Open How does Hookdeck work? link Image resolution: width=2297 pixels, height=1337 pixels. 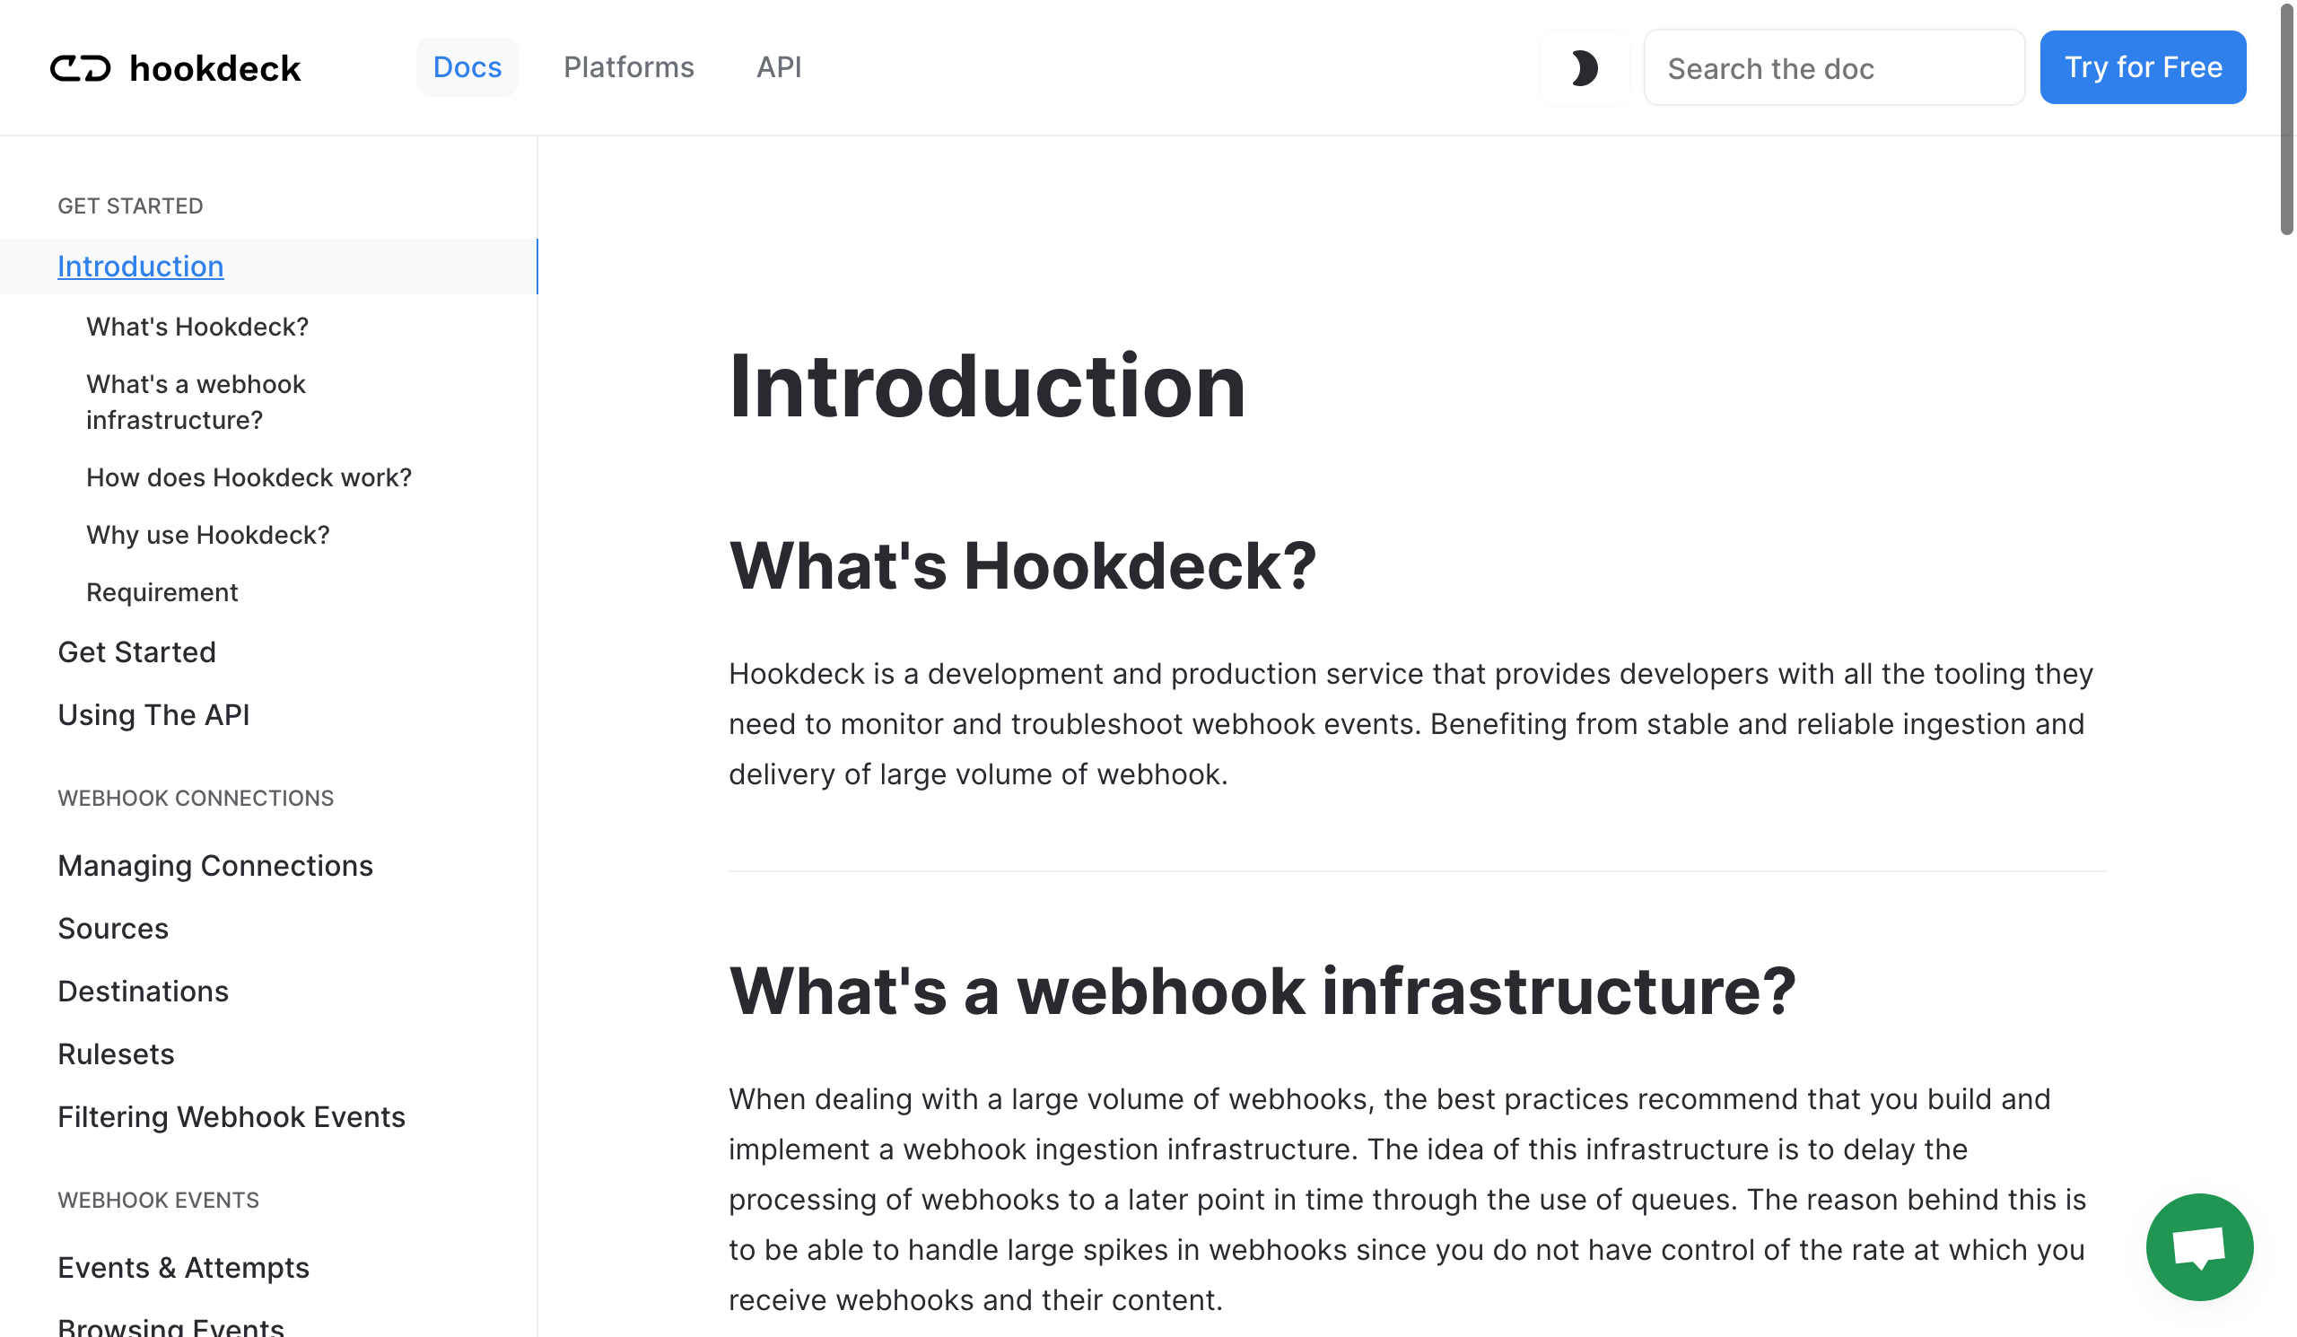[249, 477]
